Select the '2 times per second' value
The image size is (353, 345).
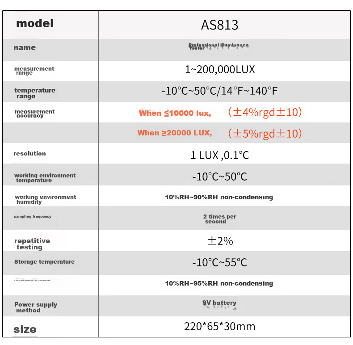219,219
